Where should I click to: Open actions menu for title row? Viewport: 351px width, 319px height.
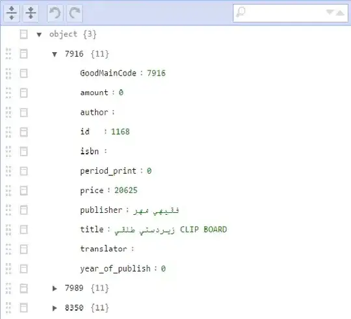24,230
